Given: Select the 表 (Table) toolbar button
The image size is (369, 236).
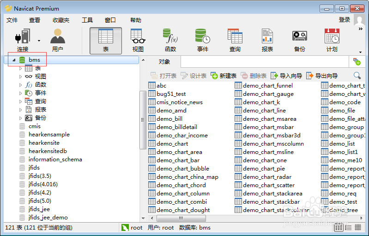Looking at the screenshot, I should [x=106, y=41].
